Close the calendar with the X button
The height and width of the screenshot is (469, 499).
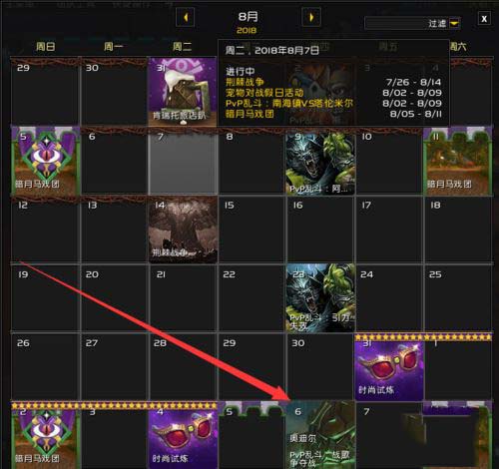tap(484, 19)
